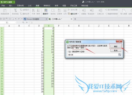The image size is (132, 95).
Task: Select cell E23 containing 21
Action: (49, 86)
